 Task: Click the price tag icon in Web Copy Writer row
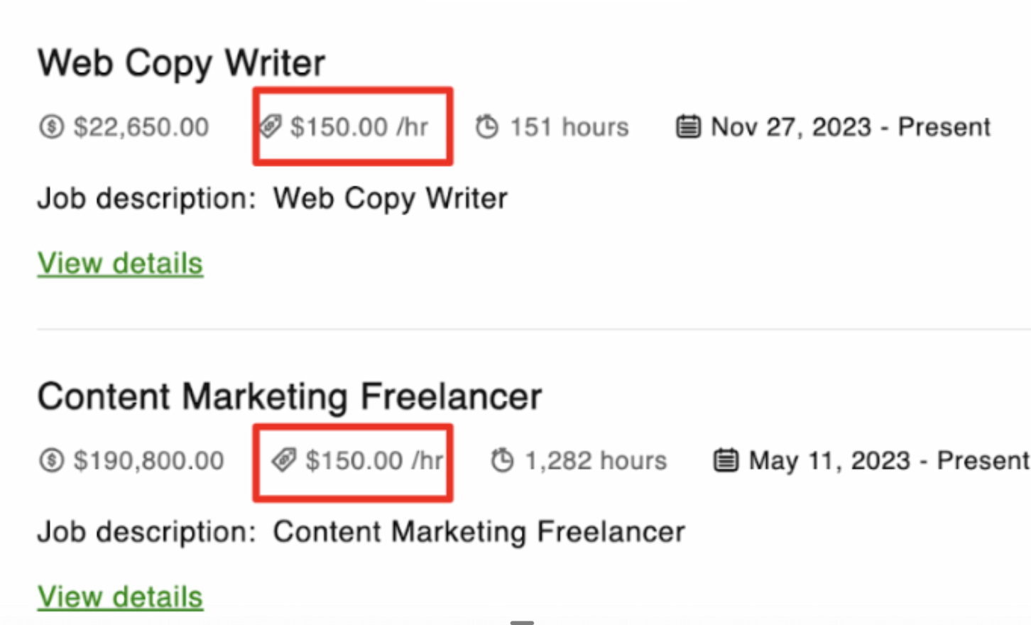(x=271, y=126)
